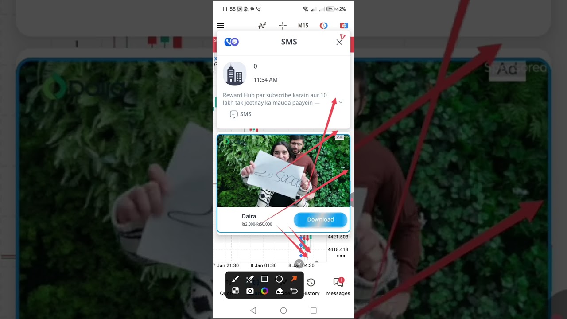Close the SMS popup
The image size is (567, 319).
pyautogui.click(x=339, y=42)
